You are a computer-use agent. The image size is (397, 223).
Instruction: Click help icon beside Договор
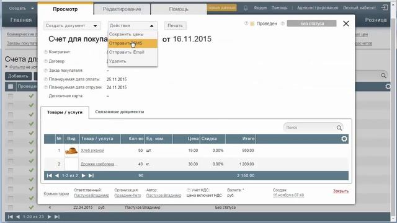point(46,61)
